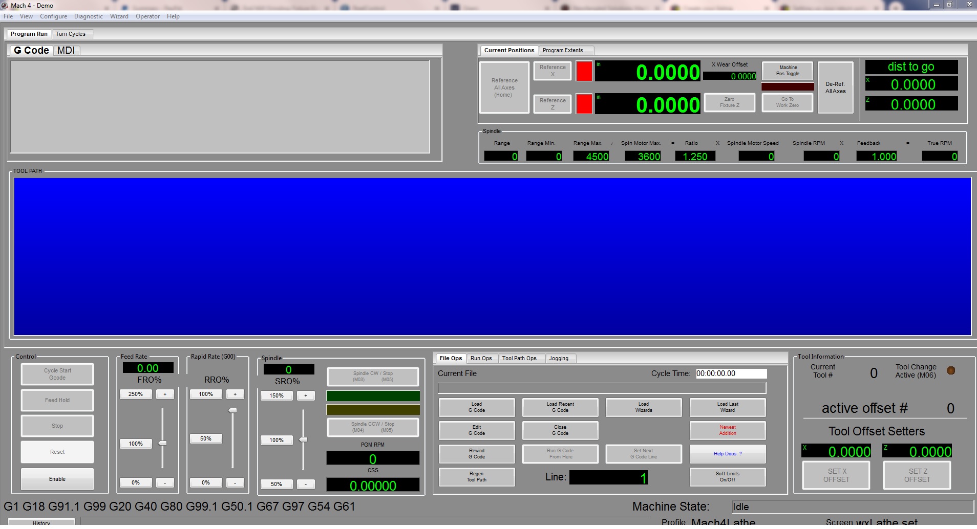Click the green spindle CW status bar
The height and width of the screenshot is (529, 977).
point(373,396)
